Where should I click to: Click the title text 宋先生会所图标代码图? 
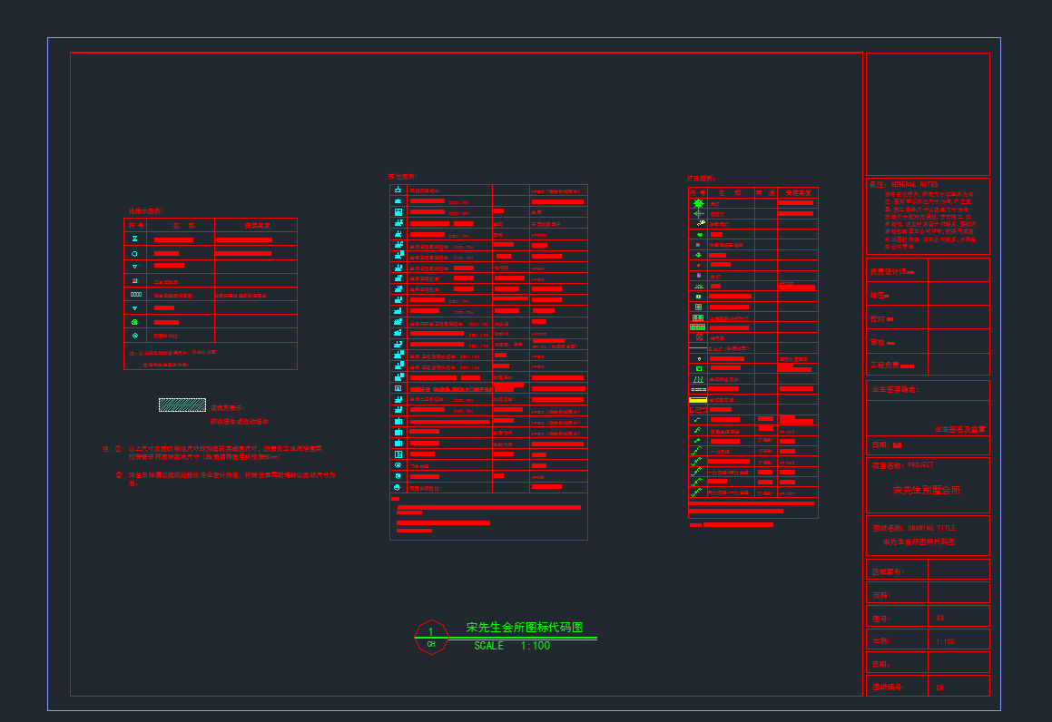coord(524,628)
